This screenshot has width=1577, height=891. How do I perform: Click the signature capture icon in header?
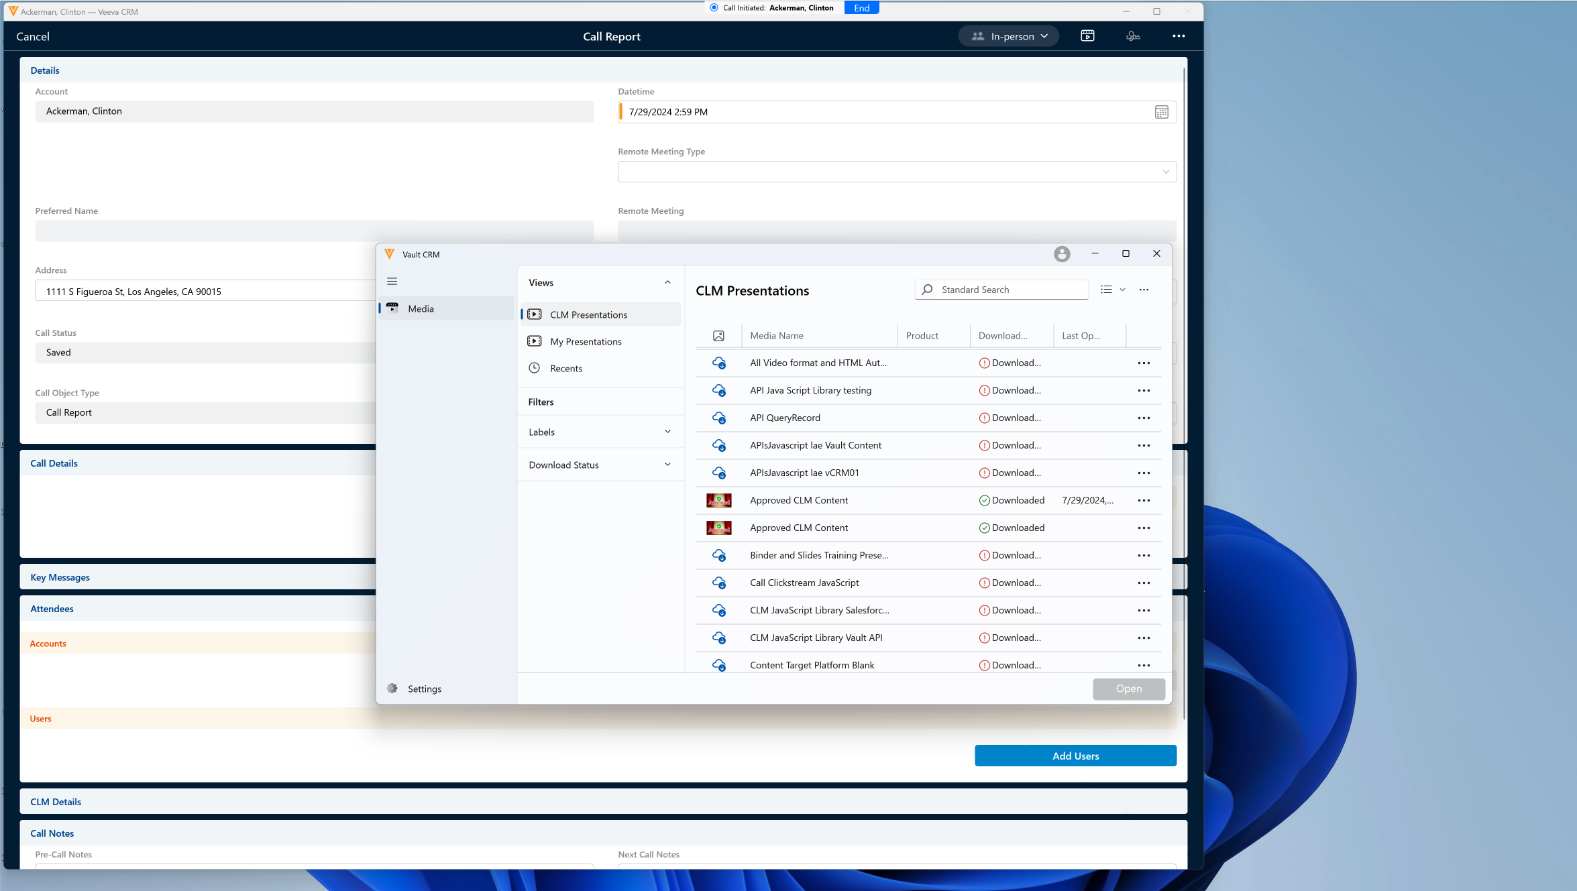pyautogui.click(x=1133, y=36)
